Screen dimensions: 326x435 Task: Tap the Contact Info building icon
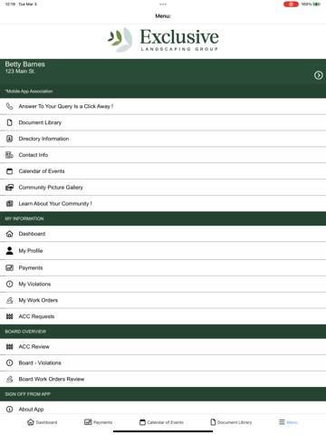(x=10, y=155)
